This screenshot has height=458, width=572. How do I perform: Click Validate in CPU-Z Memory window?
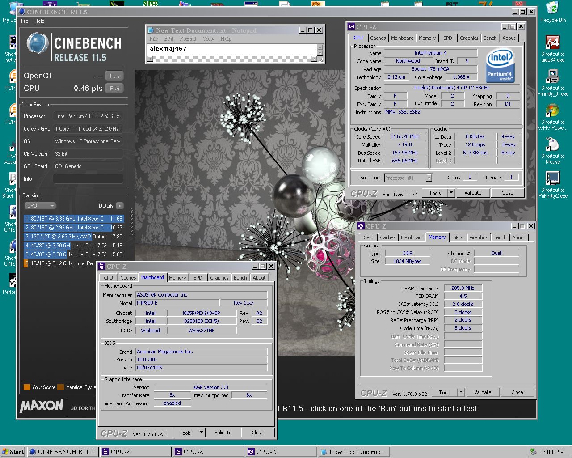(483, 392)
